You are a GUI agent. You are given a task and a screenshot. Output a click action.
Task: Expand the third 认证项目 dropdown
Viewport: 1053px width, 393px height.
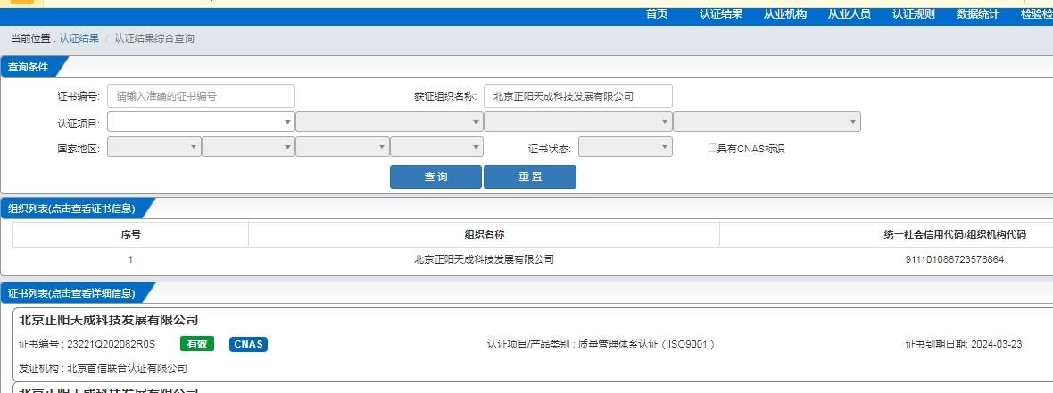577,122
